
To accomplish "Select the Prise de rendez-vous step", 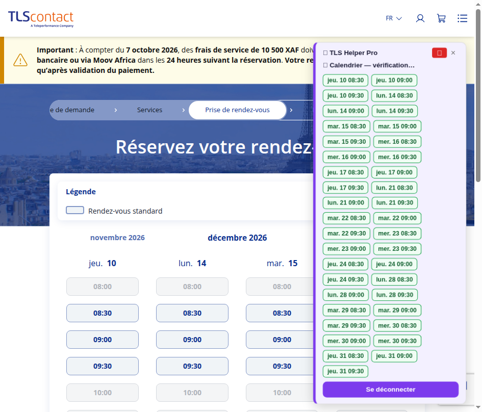I will tap(237, 110).
